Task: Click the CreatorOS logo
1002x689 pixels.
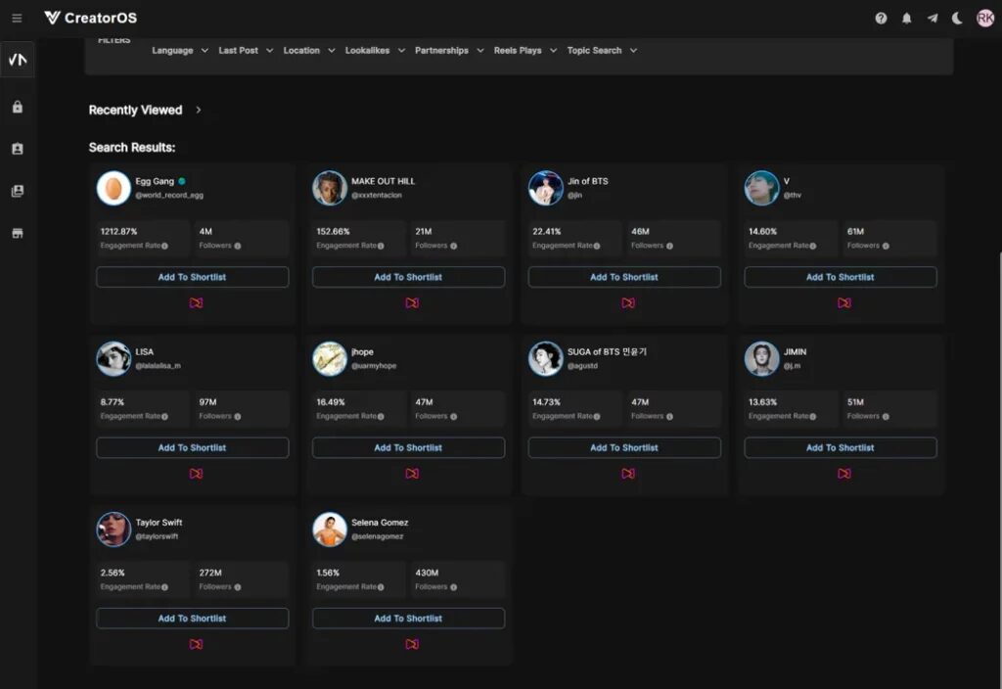Action: [x=91, y=18]
